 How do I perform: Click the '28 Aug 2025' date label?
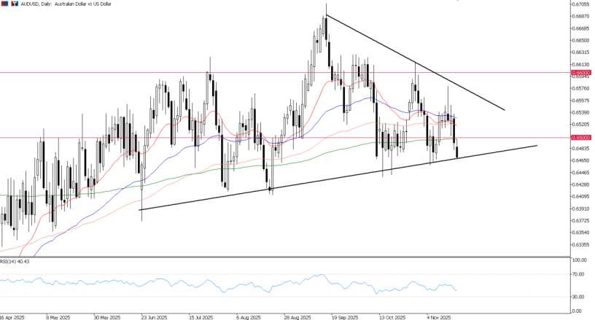pyautogui.click(x=297, y=317)
